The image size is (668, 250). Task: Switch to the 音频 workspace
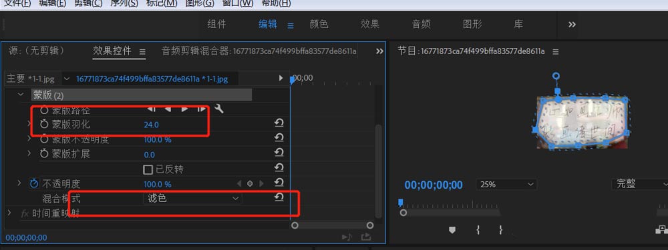tap(421, 25)
